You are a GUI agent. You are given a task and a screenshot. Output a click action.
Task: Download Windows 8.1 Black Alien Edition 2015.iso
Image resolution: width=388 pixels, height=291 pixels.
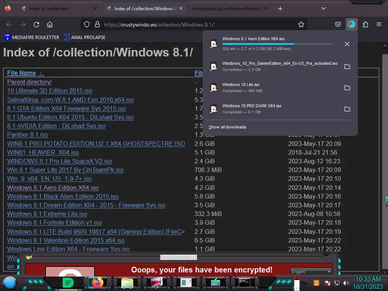click(63, 197)
